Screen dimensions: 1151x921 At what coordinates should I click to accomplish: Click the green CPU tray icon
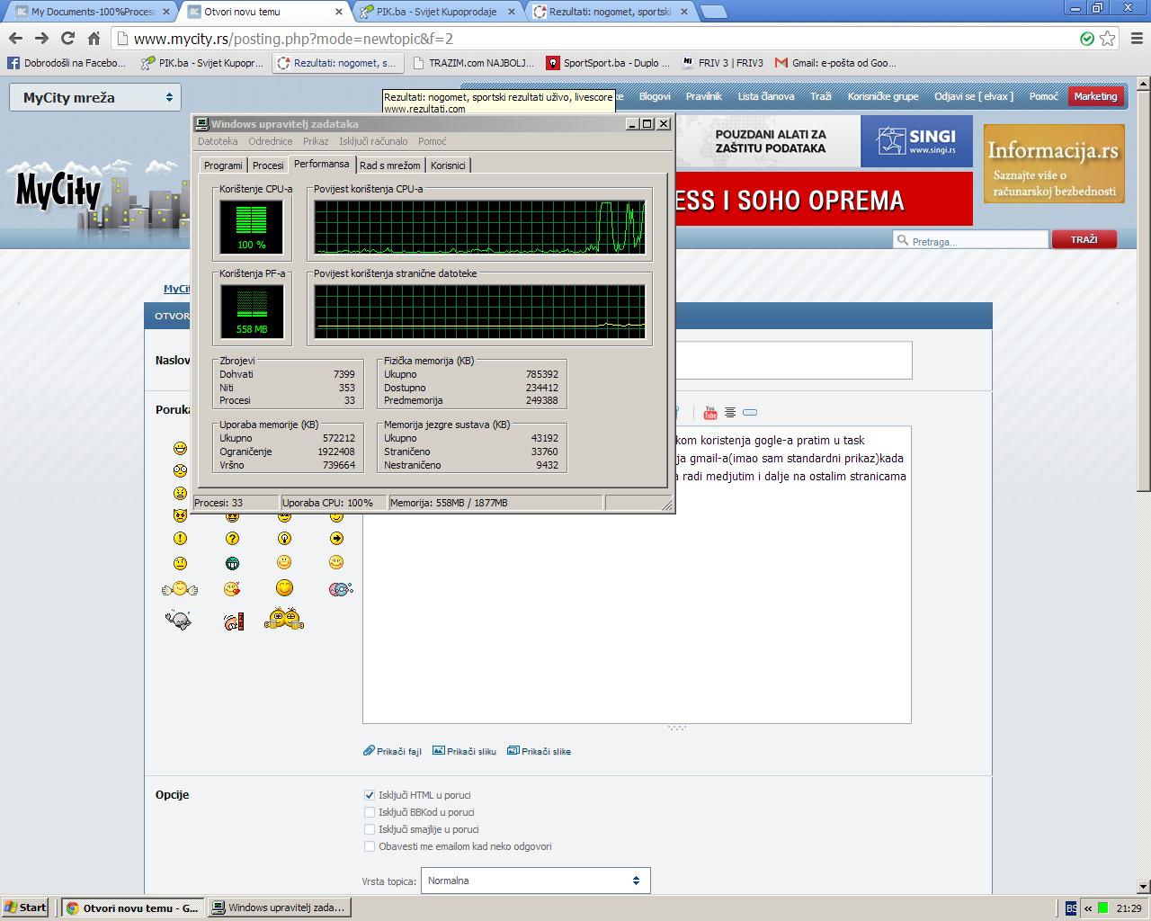point(1102,908)
